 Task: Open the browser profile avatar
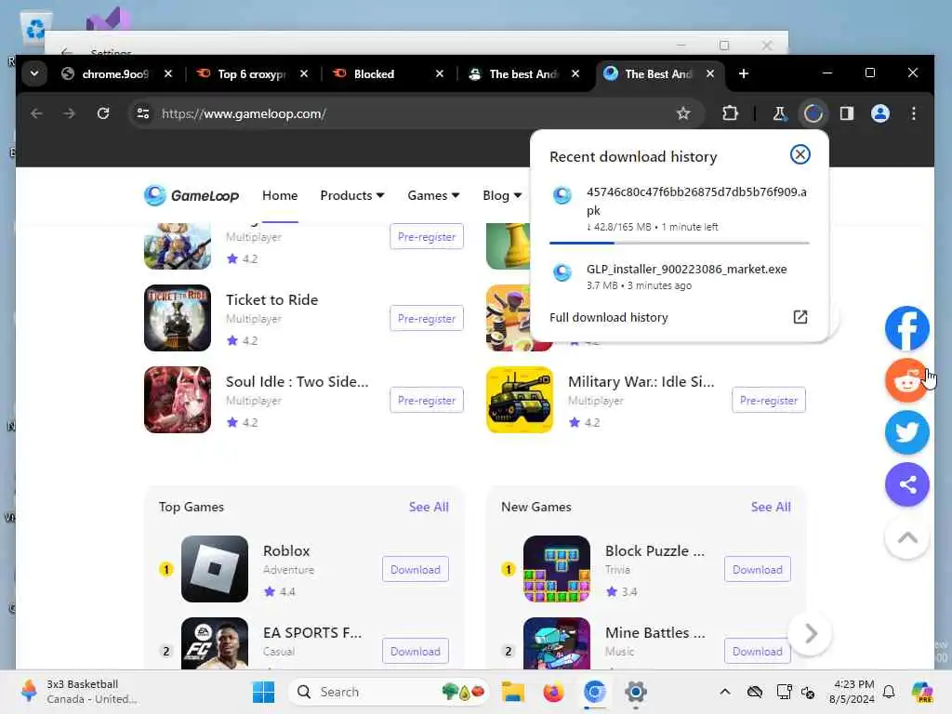879,113
